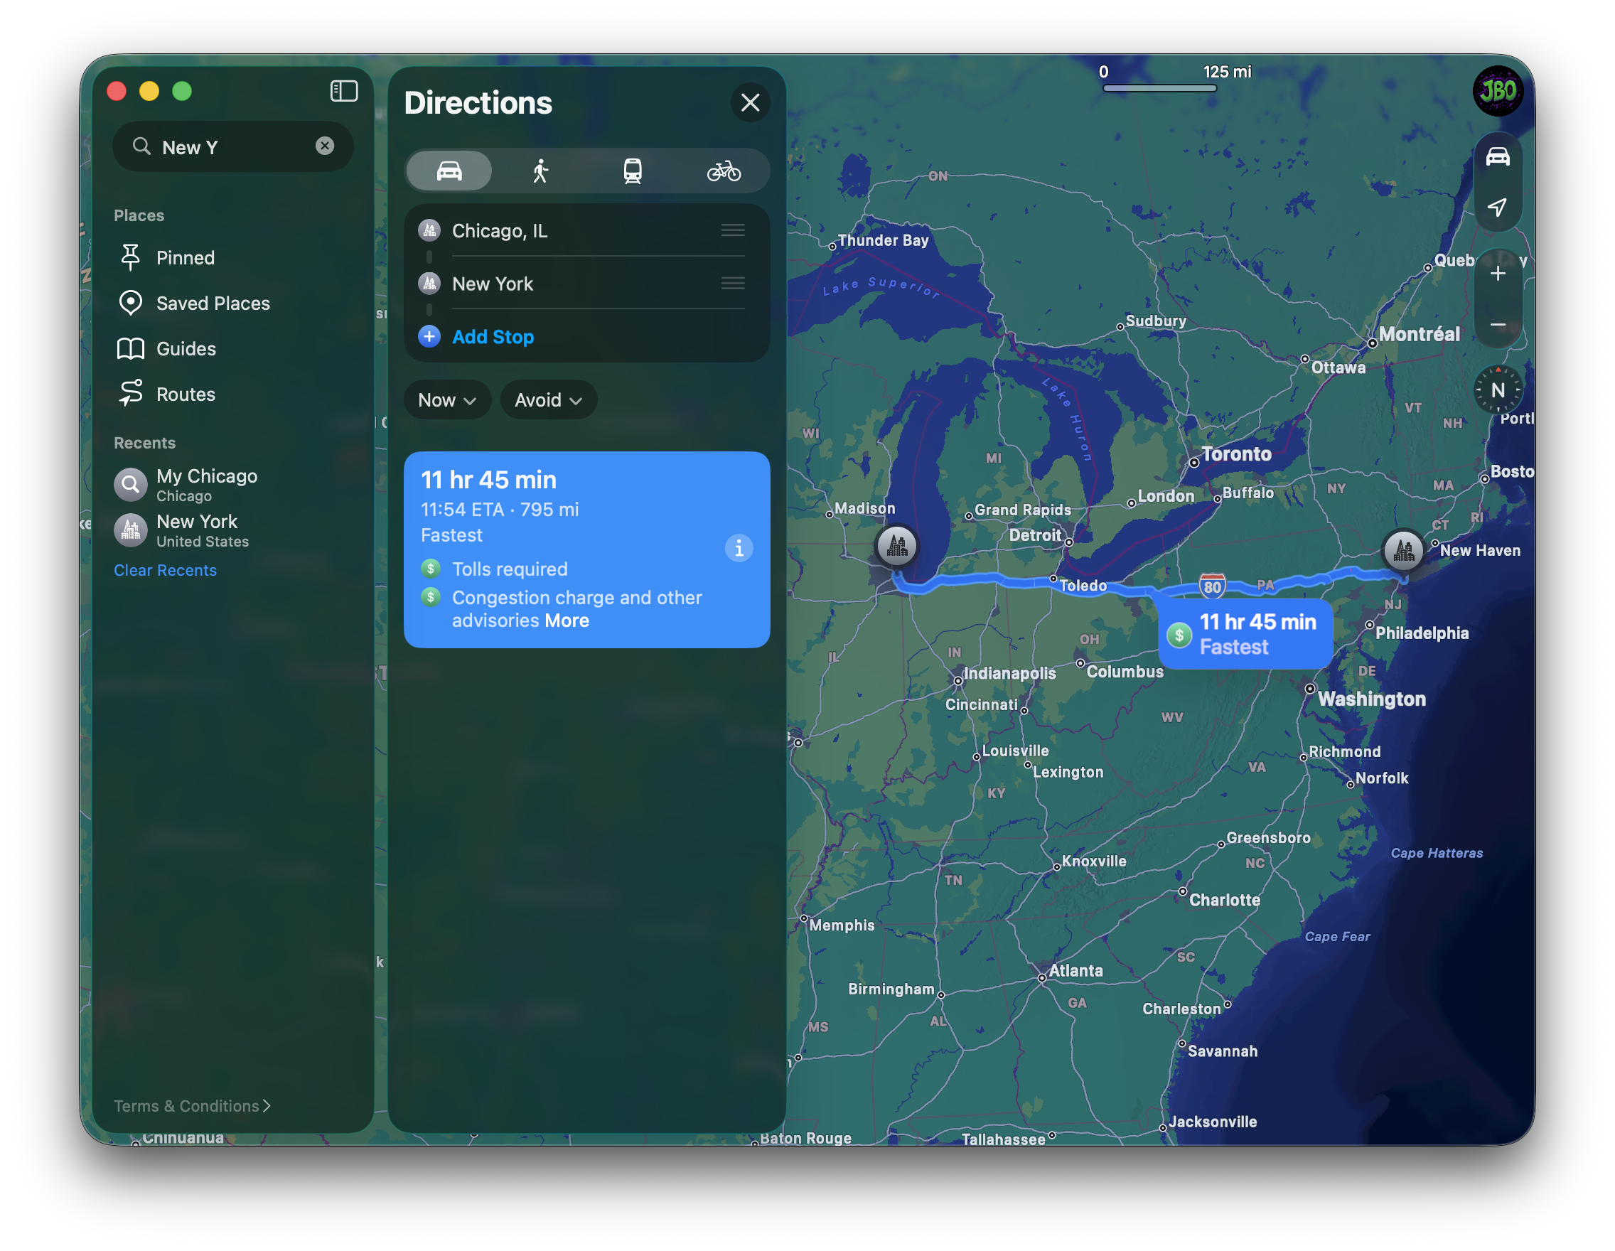Click the Ottawa city label

pos(1338,367)
